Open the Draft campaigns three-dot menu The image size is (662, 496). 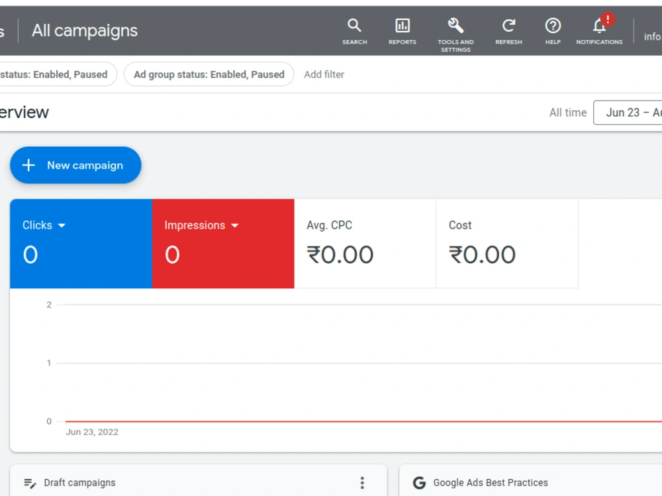coord(362,482)
